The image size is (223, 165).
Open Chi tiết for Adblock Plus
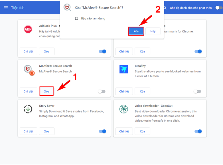click(29, 52)
